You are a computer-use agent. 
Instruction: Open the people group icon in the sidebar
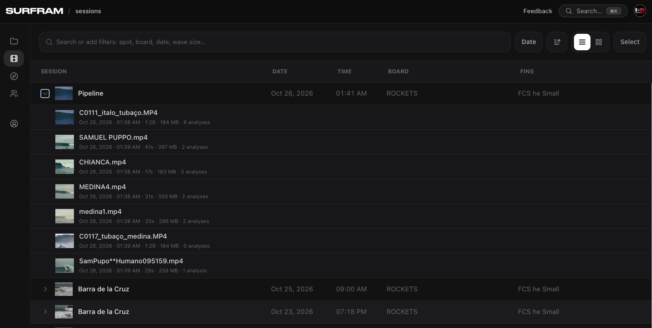click(x=14, y=94)
